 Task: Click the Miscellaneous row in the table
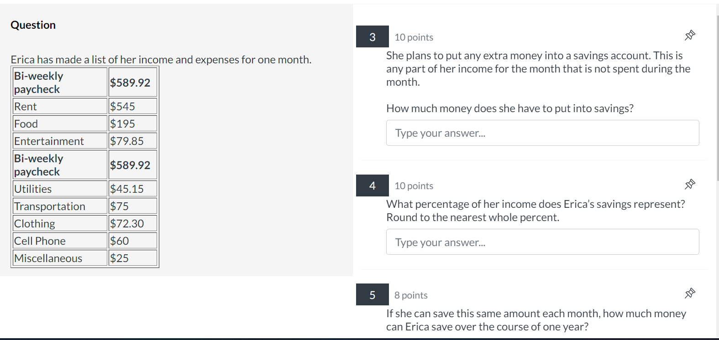point(59,258)
